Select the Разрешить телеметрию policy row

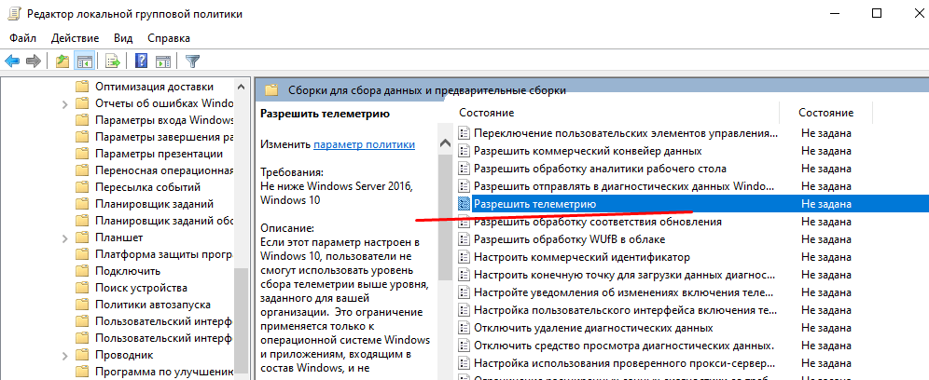click(x=534, y=204)
